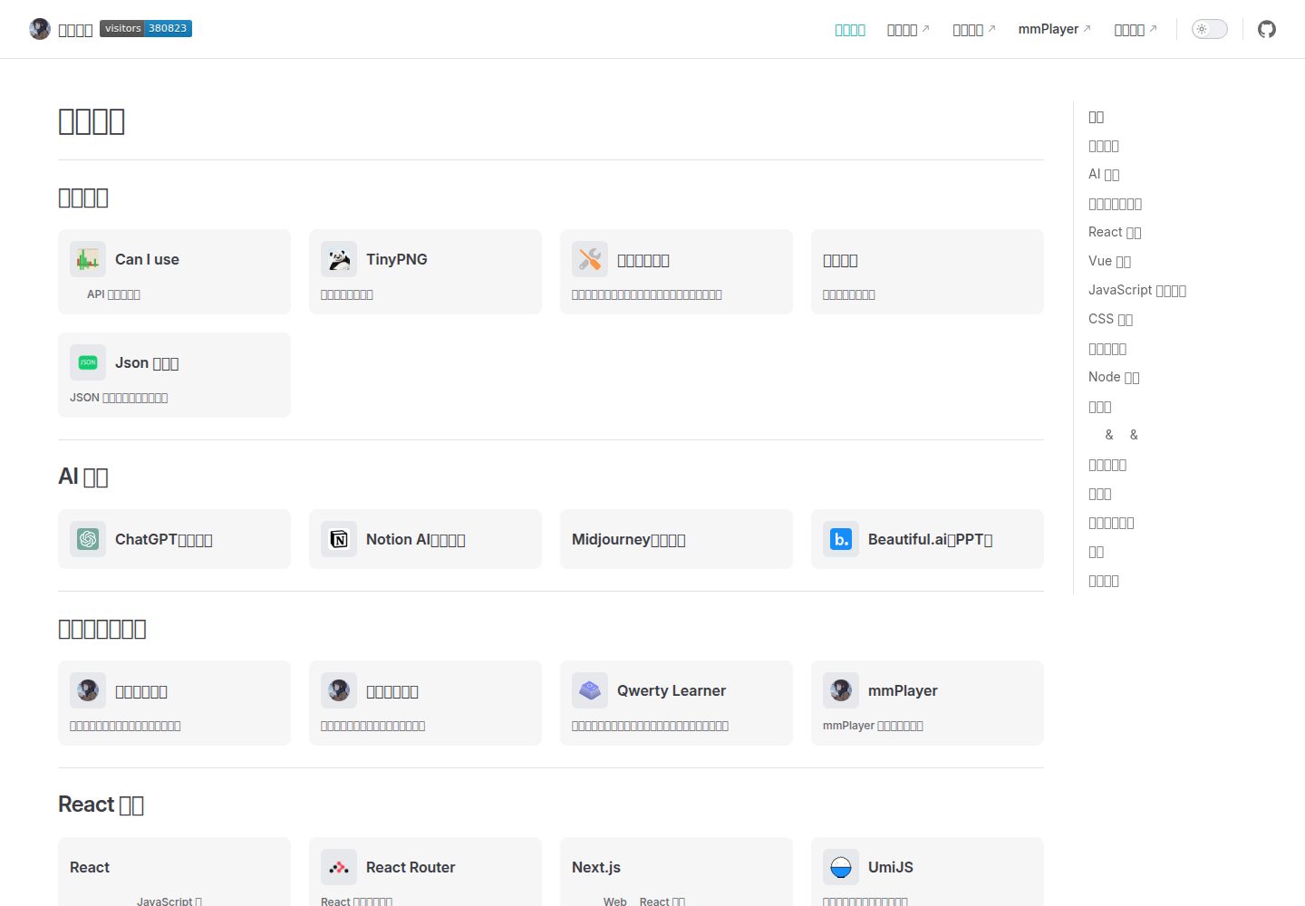Image resolution: width=1305 pixels, height=906 pixels.
Task: Click the wrench and screwdriver tools icon
Action: click(x=590, y=259)
